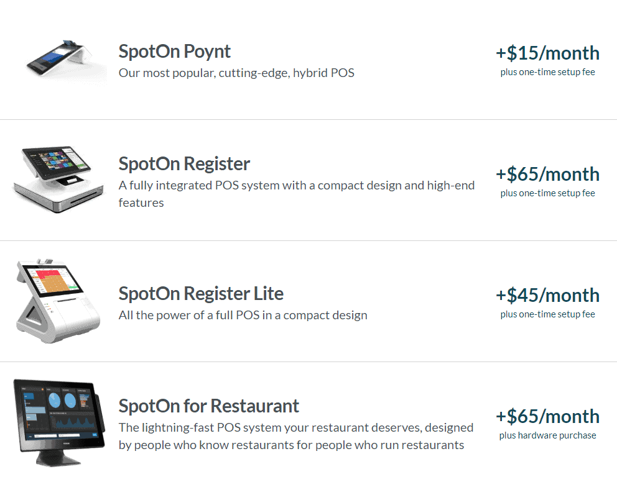Click 'plus hardware purchase' note
The width and height of the screenshot is (617, 482).
547,435
